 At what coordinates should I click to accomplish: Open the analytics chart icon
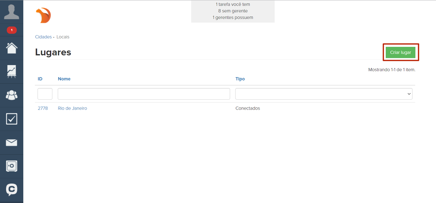(12, 71)
